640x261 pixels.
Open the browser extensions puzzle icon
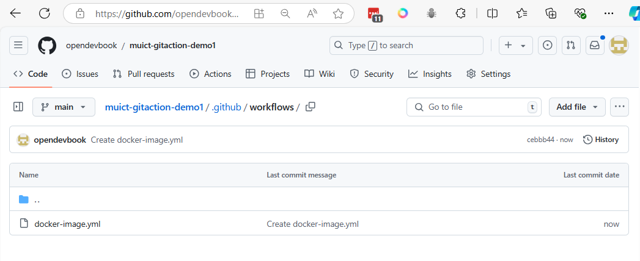(460, 13)
